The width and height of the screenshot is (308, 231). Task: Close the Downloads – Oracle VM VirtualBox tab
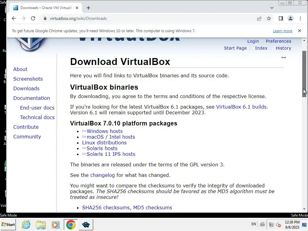pos(77,8)
